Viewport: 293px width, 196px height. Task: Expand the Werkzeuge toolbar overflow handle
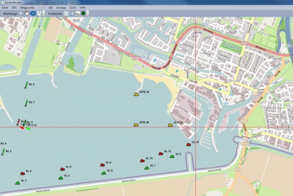pos(44,14)
